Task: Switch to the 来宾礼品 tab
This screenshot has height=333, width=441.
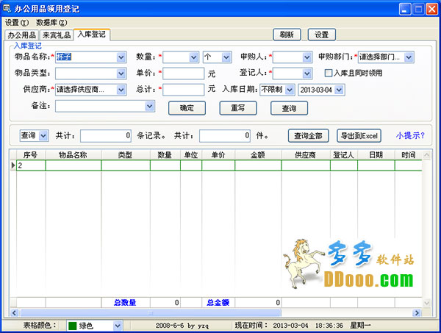Action: click(57, 35)
